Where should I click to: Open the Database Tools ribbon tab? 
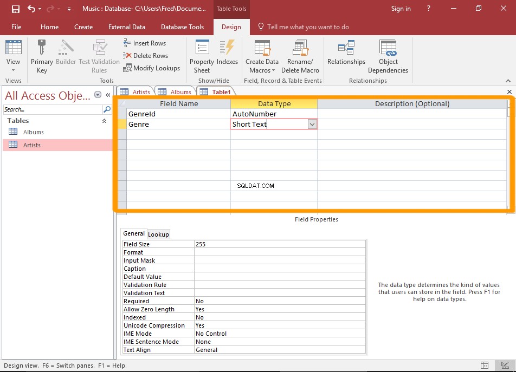[182, 27]
